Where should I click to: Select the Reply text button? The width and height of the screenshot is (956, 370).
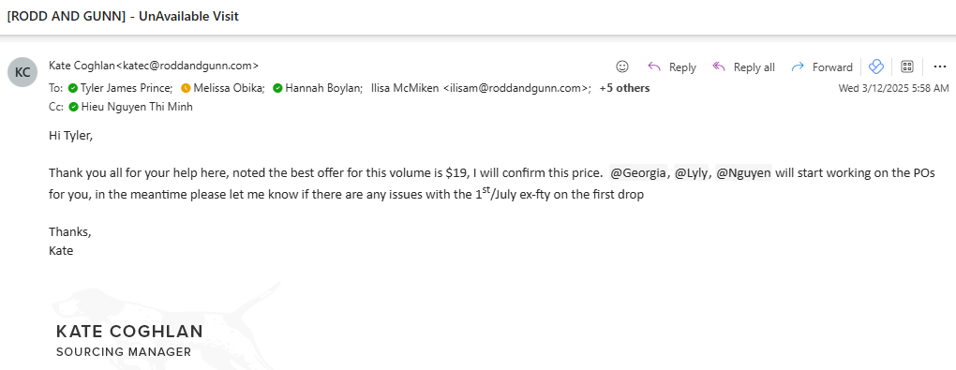[682, 67]
